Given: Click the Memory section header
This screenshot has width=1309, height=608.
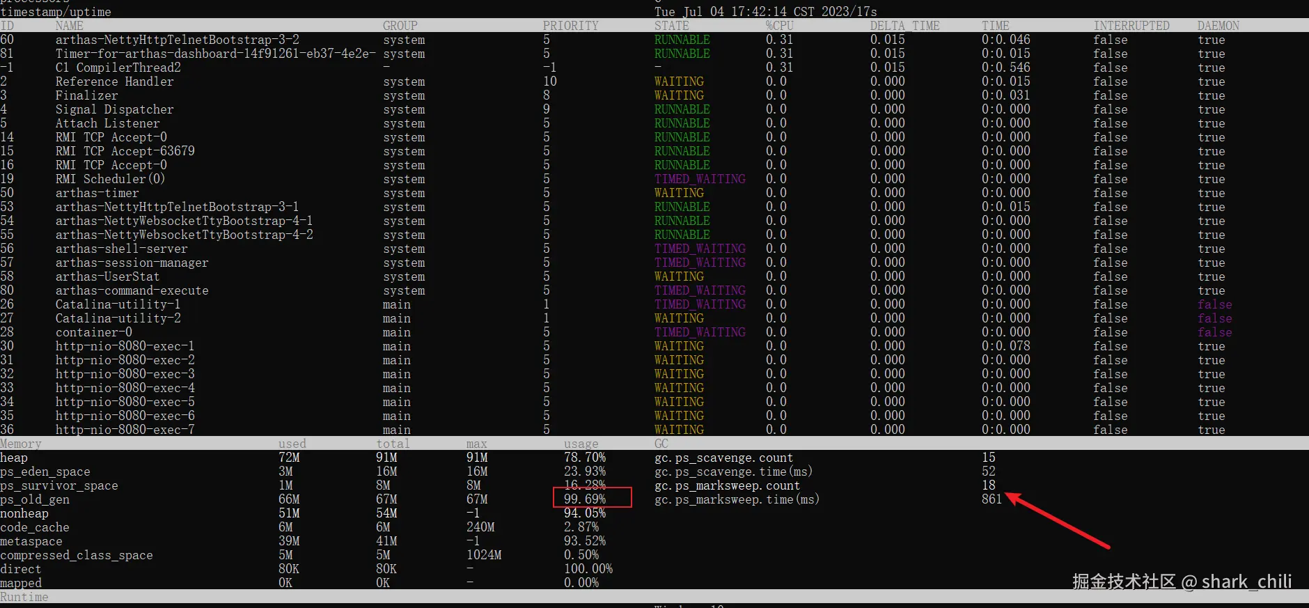Looking at the screenshot, I should pos(21,444).
